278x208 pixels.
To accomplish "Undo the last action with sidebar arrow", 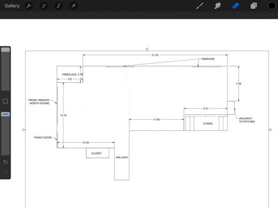I will [x=6, y=162].
